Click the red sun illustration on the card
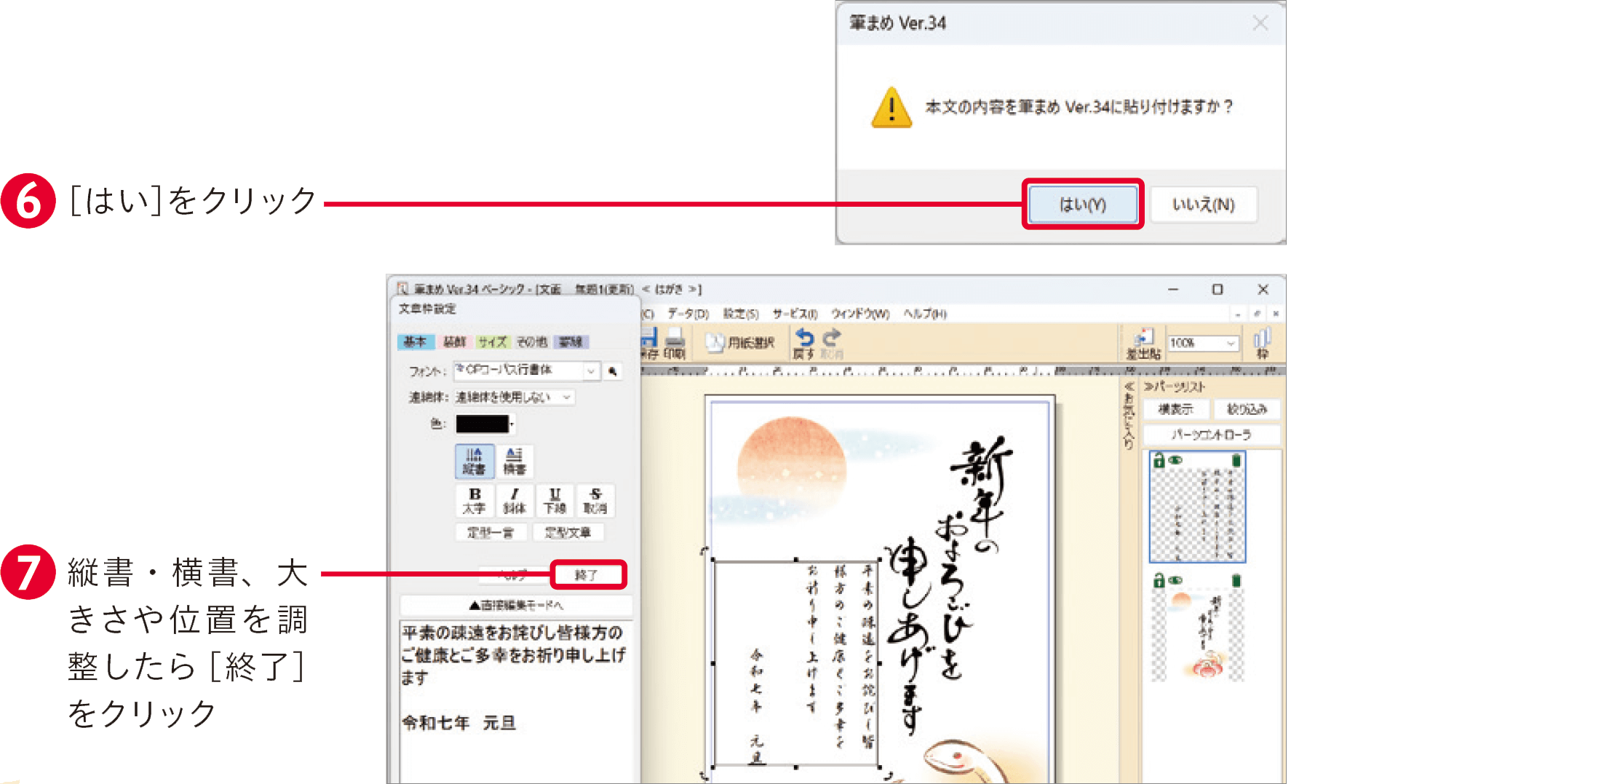The width and height of the screenshot is (1601, 784). [791, 465]
